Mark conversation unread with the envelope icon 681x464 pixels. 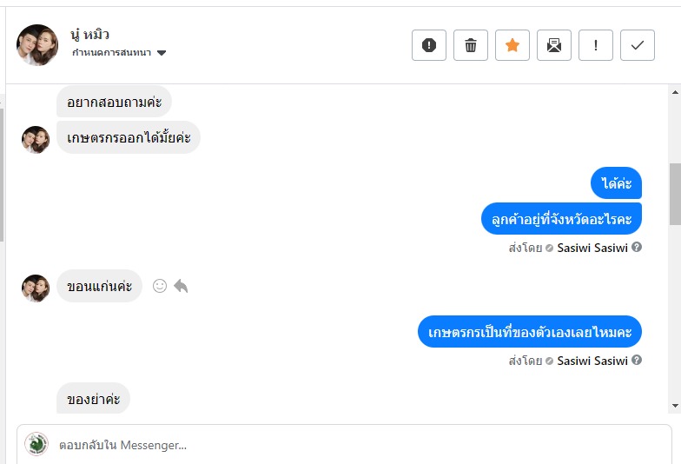(554, 45)
